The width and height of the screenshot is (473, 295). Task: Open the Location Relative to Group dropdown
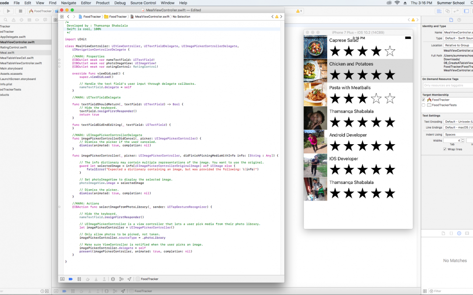coord(458,45)
